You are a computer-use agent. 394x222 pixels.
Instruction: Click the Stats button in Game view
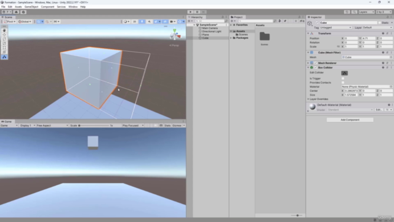click(167, 125)
